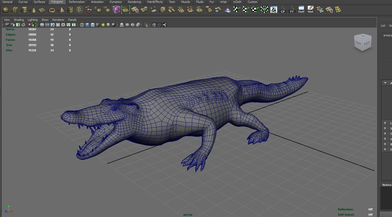Image resolution: width=392 pixels, height=217 pixels.
Task: Open the UV Texture Editor shelf icon
Action: coord(274,10)
